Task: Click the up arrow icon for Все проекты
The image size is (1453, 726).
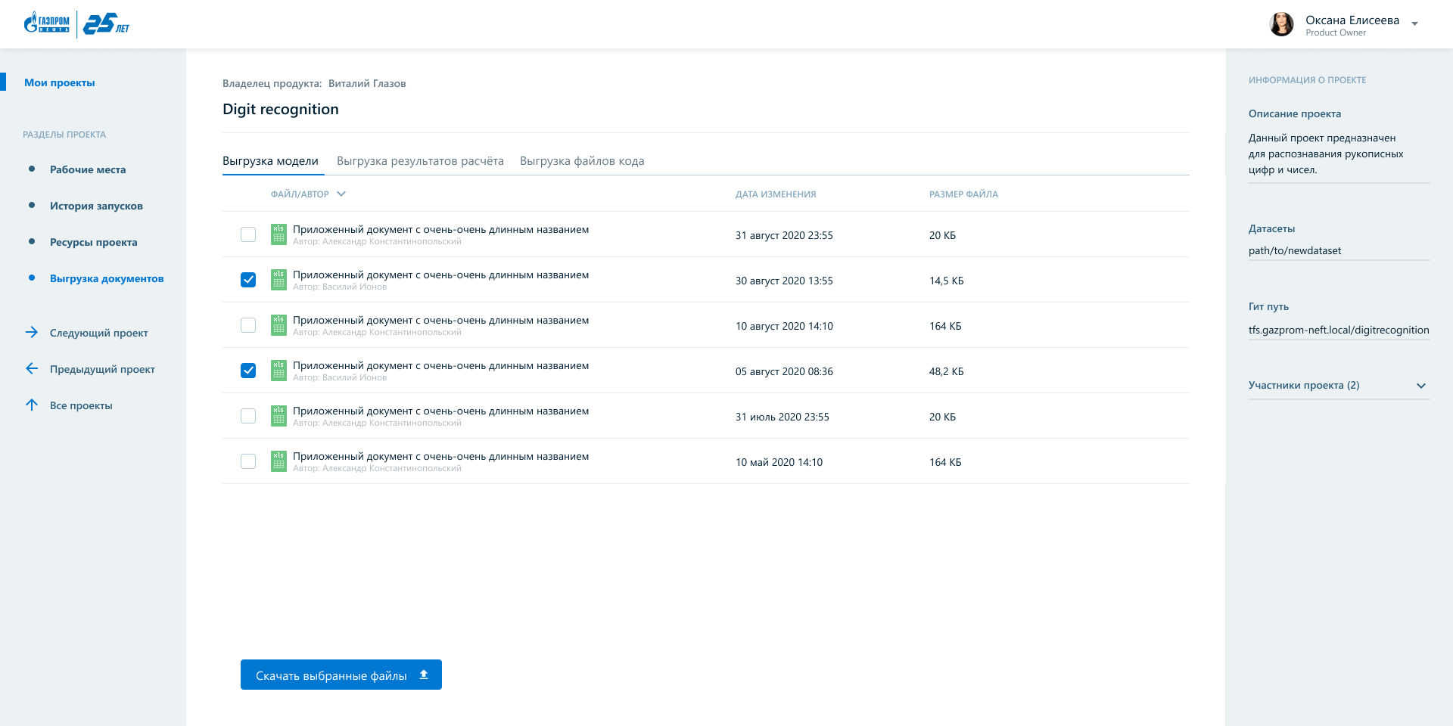Action: [32, 405]
